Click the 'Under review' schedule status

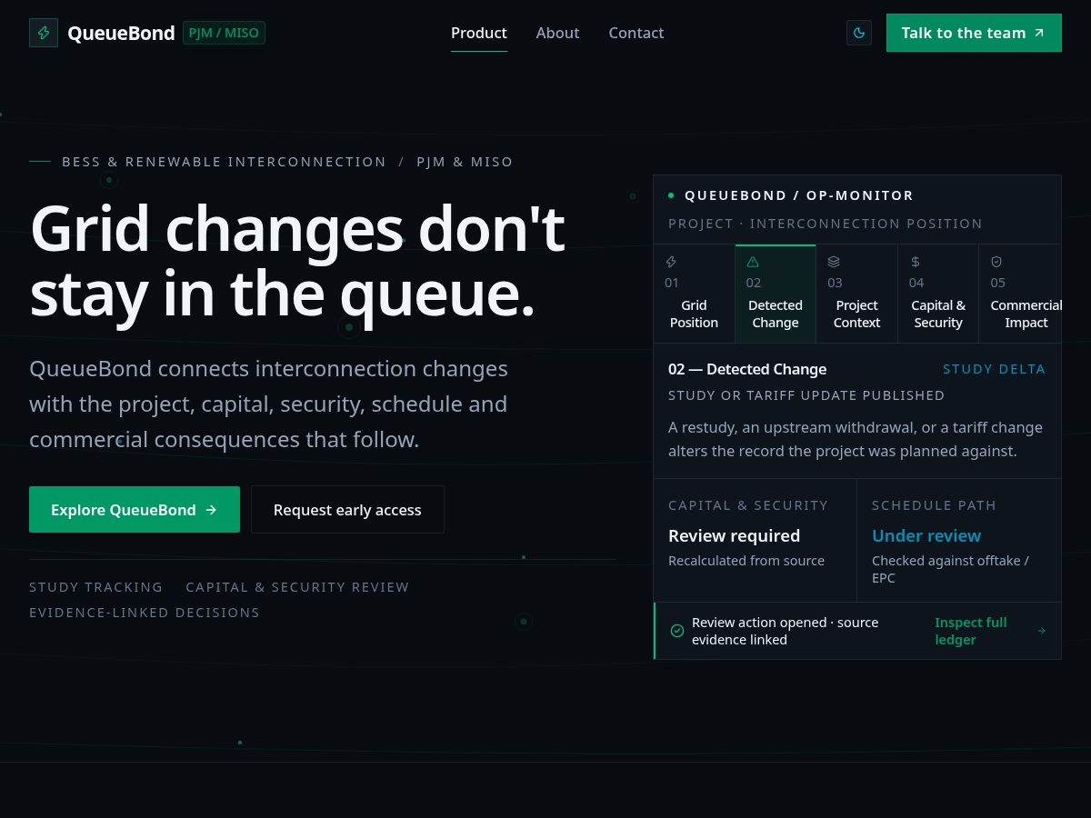926,535
